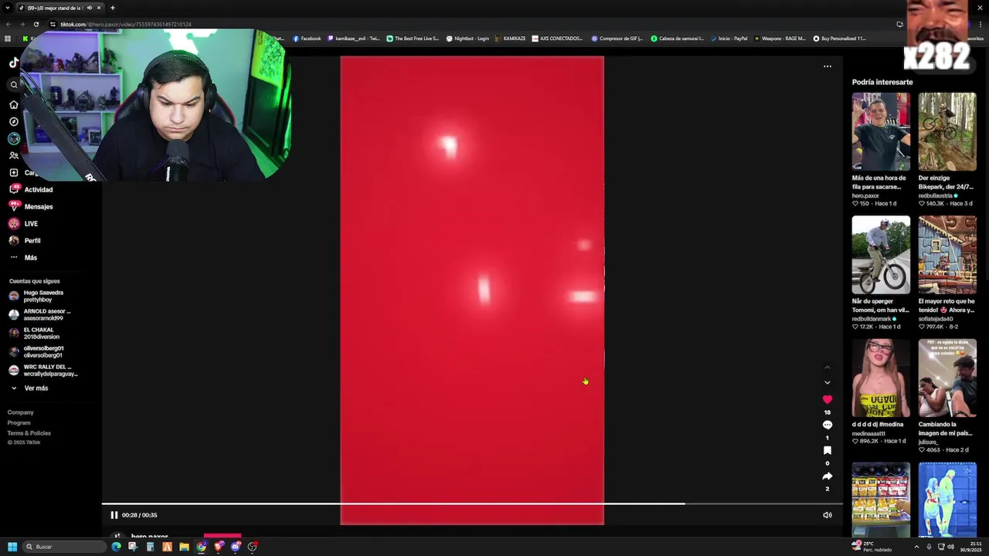Open the browser apps grid icon
The height and width of the screenshot is (556, 989).
point(8,39)
